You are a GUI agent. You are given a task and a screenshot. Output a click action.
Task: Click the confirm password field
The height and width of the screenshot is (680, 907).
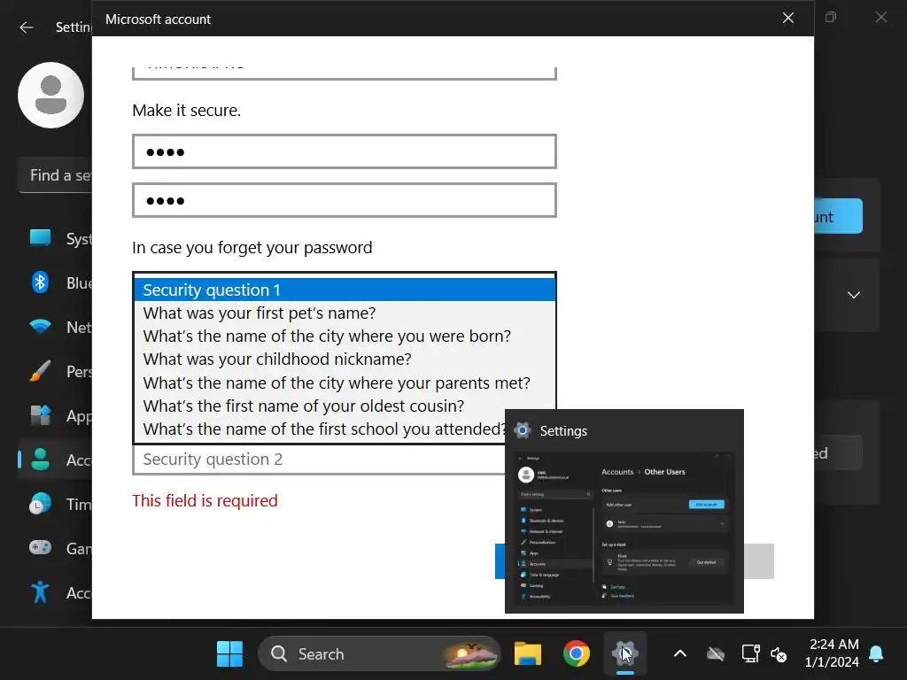pos(345,200)
